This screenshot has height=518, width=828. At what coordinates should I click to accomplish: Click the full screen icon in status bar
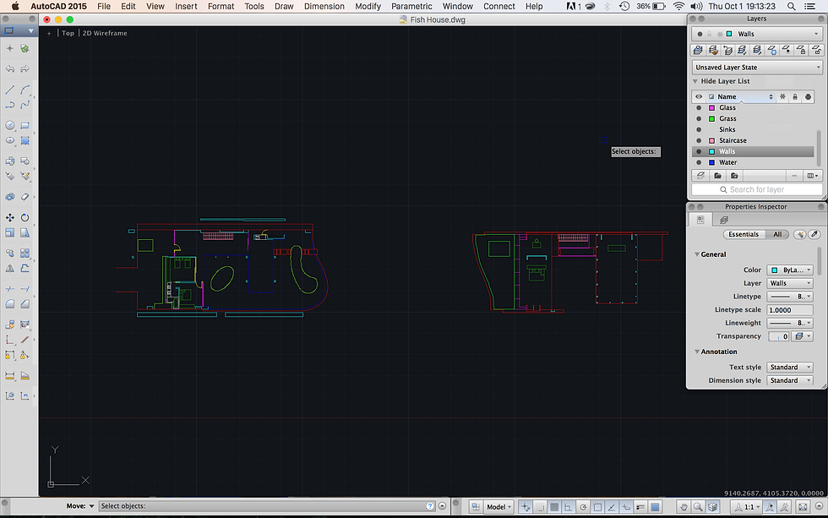[803, 507]
